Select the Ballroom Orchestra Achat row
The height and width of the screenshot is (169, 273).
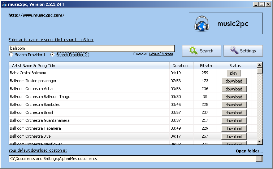point(133,89)
